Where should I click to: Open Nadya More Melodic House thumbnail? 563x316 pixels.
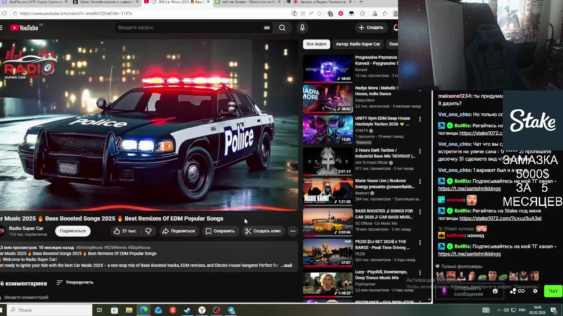click(328, 99)
